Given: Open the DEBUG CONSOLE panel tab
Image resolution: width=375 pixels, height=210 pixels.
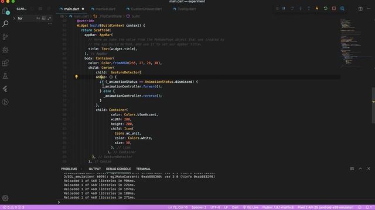Looking at the screenshot, I should pos(118,169).
